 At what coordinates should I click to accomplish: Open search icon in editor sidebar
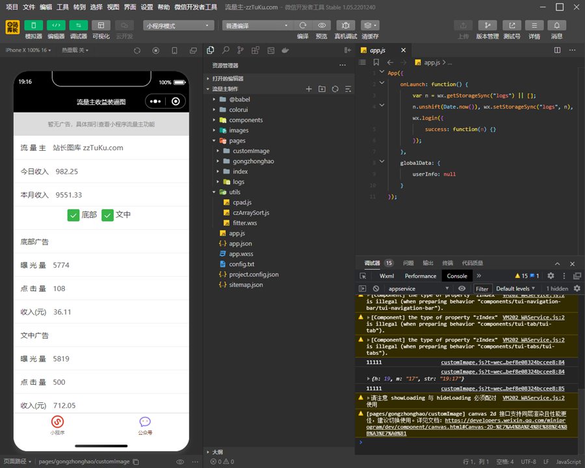click(x=226, y=50)
